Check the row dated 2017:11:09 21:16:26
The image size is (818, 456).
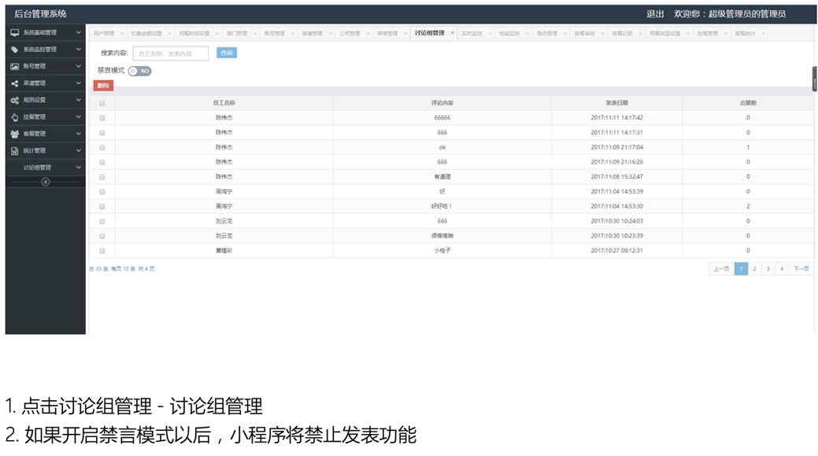click(102, 162)
